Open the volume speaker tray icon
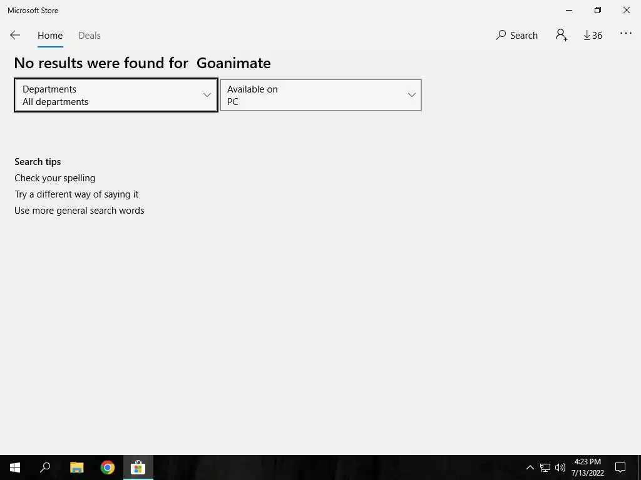This screenshot has height=480, width=641. tap(560, 467)
